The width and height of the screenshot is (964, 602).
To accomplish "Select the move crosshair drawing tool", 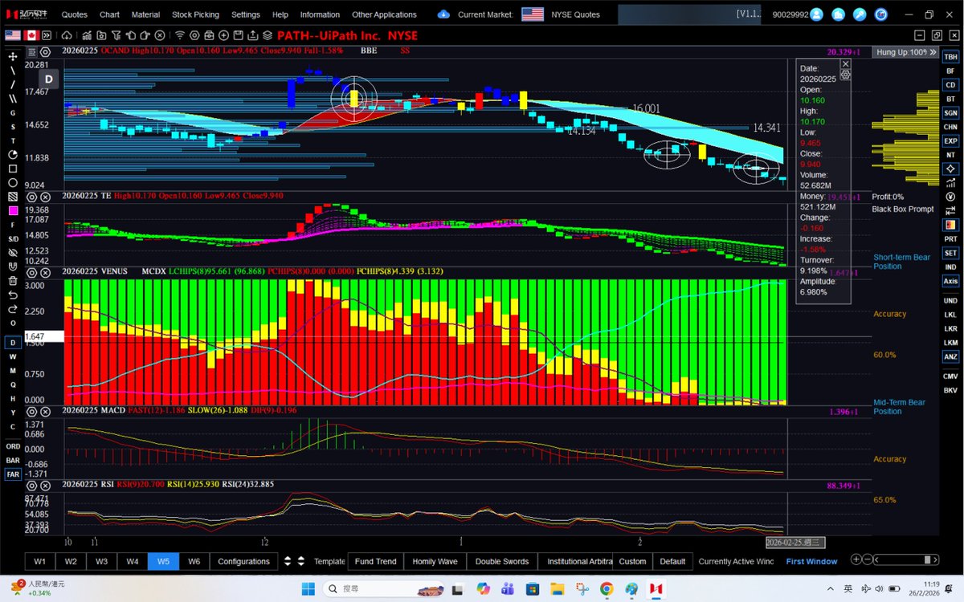I will (13, 56).
